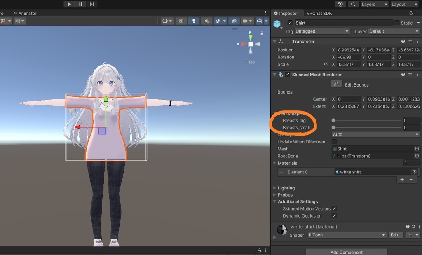Open the Layers dropdown

click(374, 4)
